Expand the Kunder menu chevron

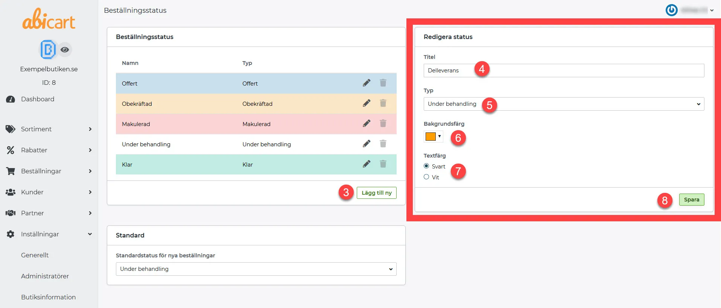[90, 192]
